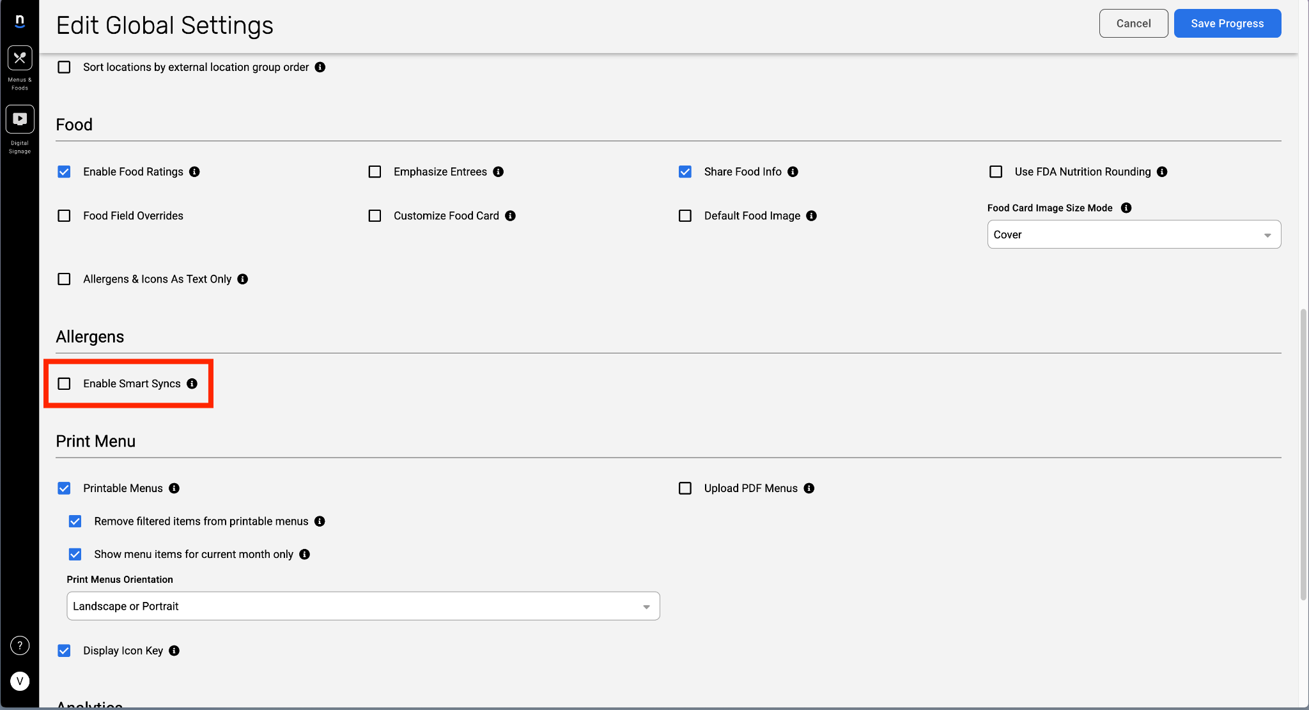This screenshot has width=1309, height=710.
Task: Open Menus & Foods sidebar icon
Action: [x=20, y=58]
